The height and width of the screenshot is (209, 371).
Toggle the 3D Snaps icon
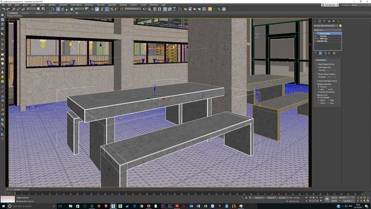102,9
